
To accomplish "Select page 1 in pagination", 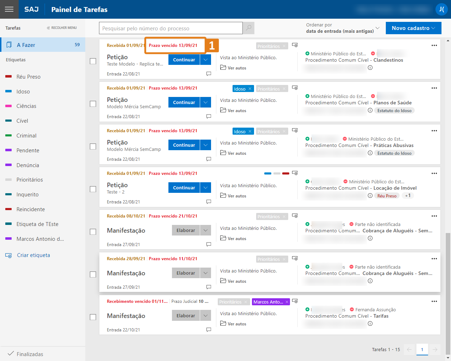I will (422, 349).
